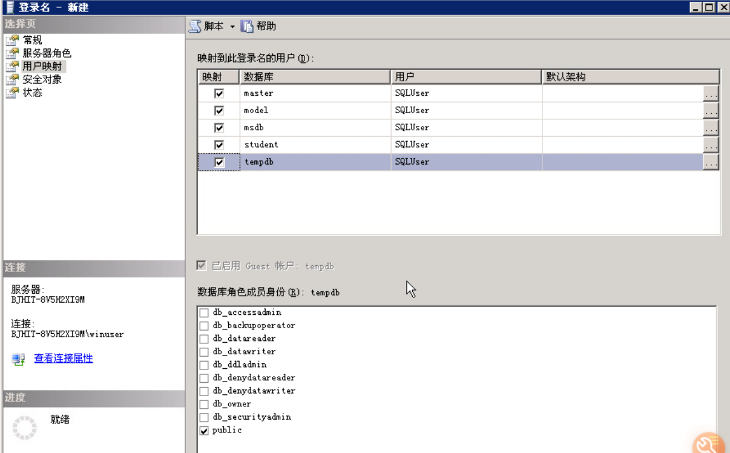This screenshot has height=453, width=730.
Task: Browse default schema for master row
Action: pyautogui.click(x=711, y=93)
